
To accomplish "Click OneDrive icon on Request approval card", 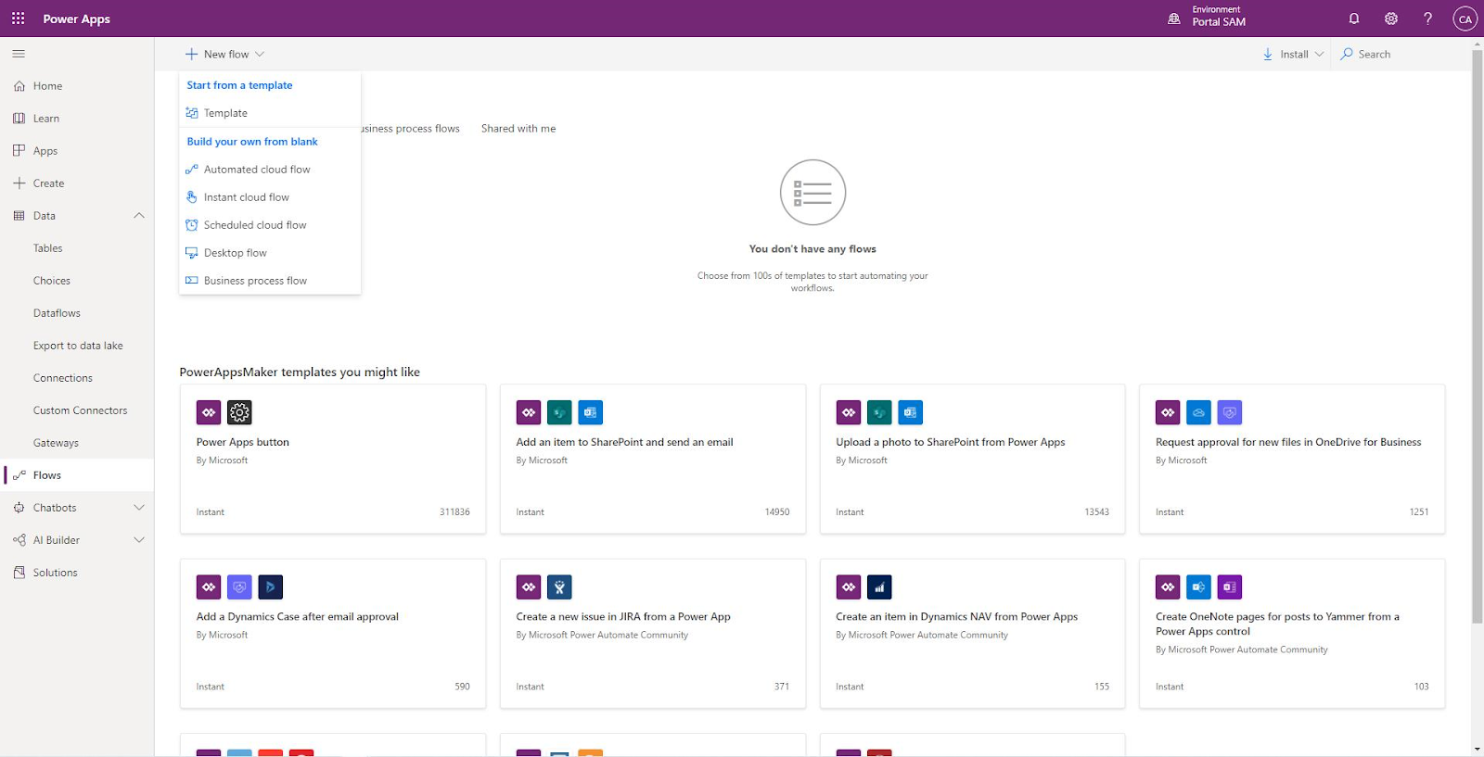I will point(1198,412).
